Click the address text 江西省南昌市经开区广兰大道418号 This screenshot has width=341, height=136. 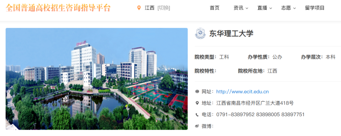[255, 103]
